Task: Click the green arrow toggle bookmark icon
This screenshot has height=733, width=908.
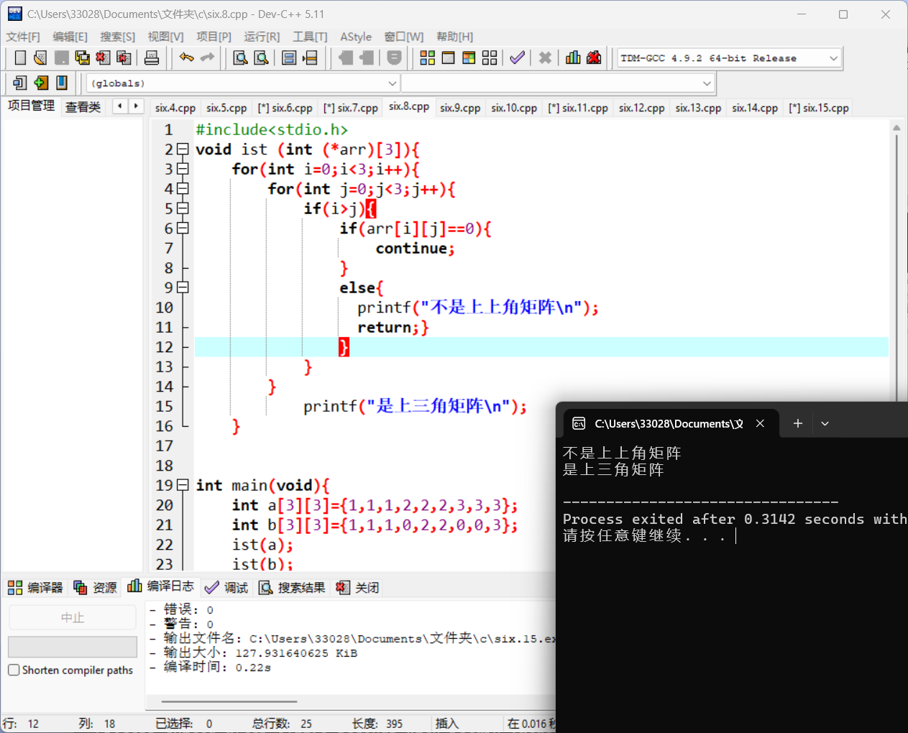Action: 41,83
